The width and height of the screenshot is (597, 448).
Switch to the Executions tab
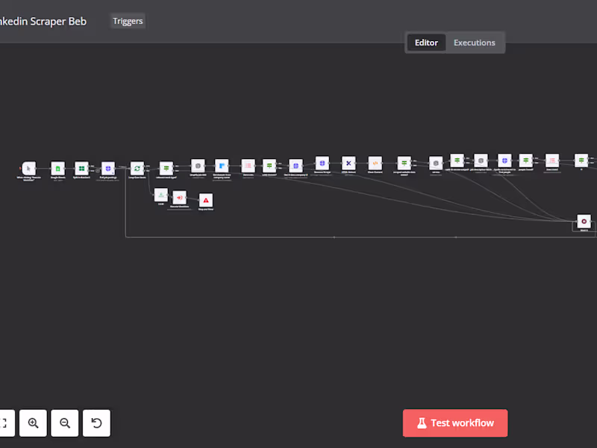coord(475,43)
